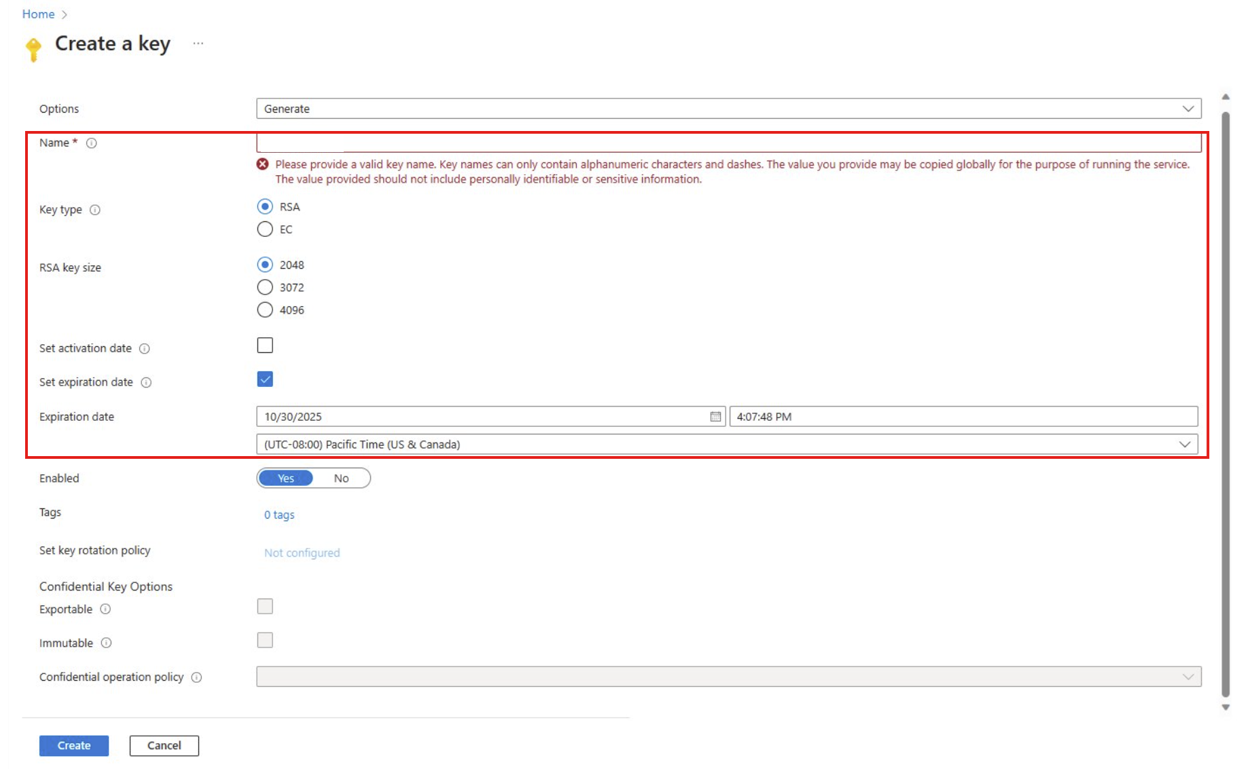Click the info icon next to Set activation date

(x=144, y=348)
